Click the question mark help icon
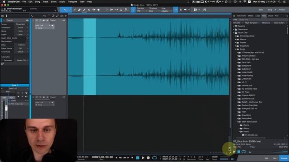This screenshot has height=162, width=289. click(x=107, y=10)
